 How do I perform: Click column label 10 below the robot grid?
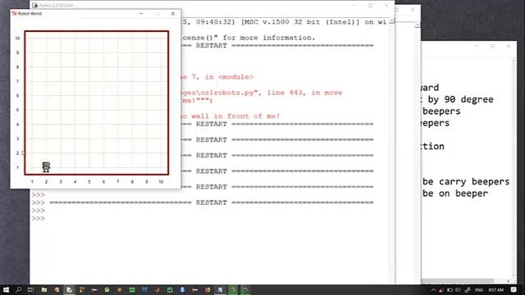tap(161, 182)
